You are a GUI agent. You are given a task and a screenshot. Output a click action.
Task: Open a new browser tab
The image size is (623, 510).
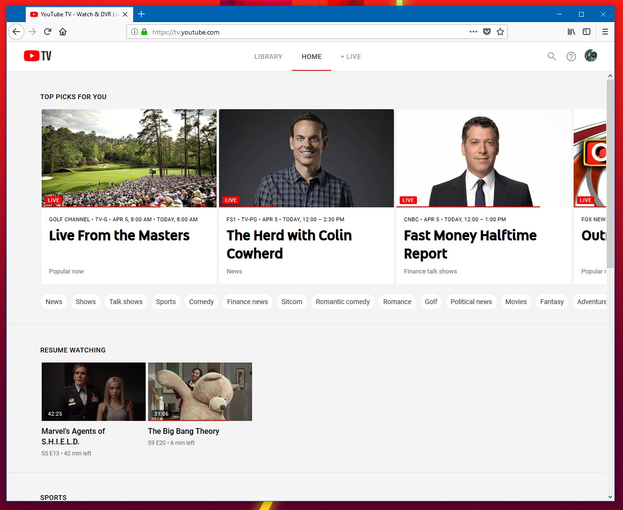141,14
